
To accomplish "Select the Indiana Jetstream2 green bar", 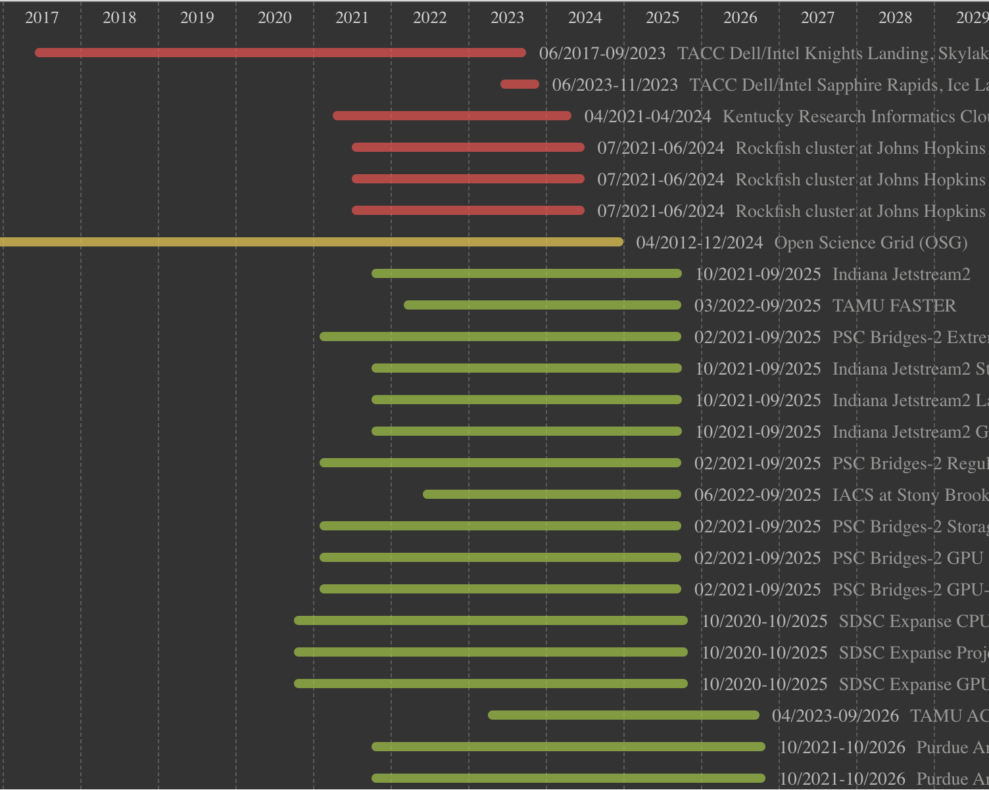I will [526, 273].
